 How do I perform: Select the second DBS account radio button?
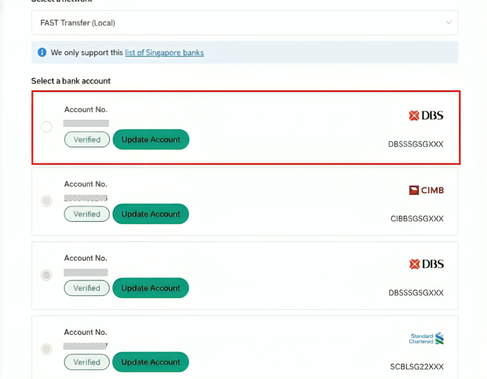click(46, 275)
